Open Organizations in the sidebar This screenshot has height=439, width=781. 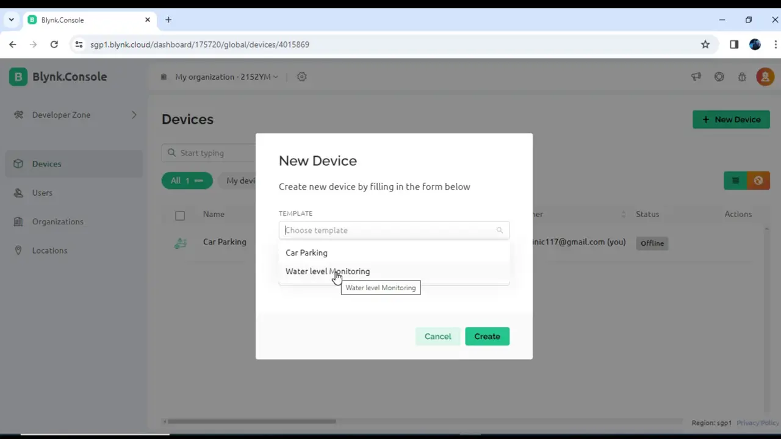[74, 221]
